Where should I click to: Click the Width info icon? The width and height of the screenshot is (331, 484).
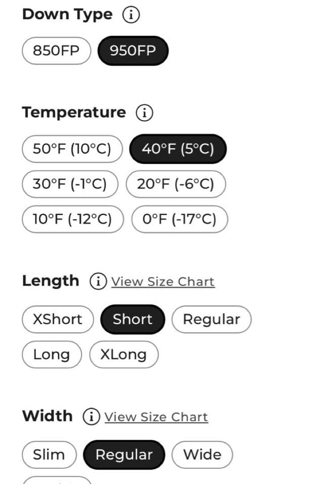pos(91,417)
